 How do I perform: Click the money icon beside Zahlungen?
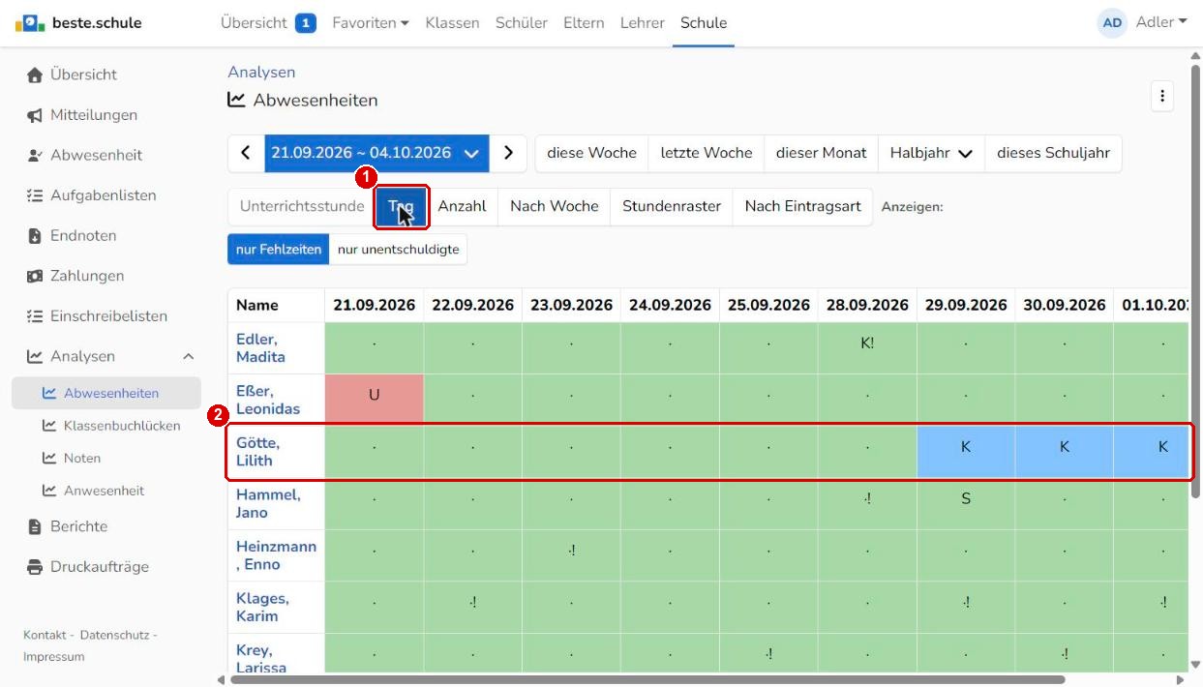[35, 276]
